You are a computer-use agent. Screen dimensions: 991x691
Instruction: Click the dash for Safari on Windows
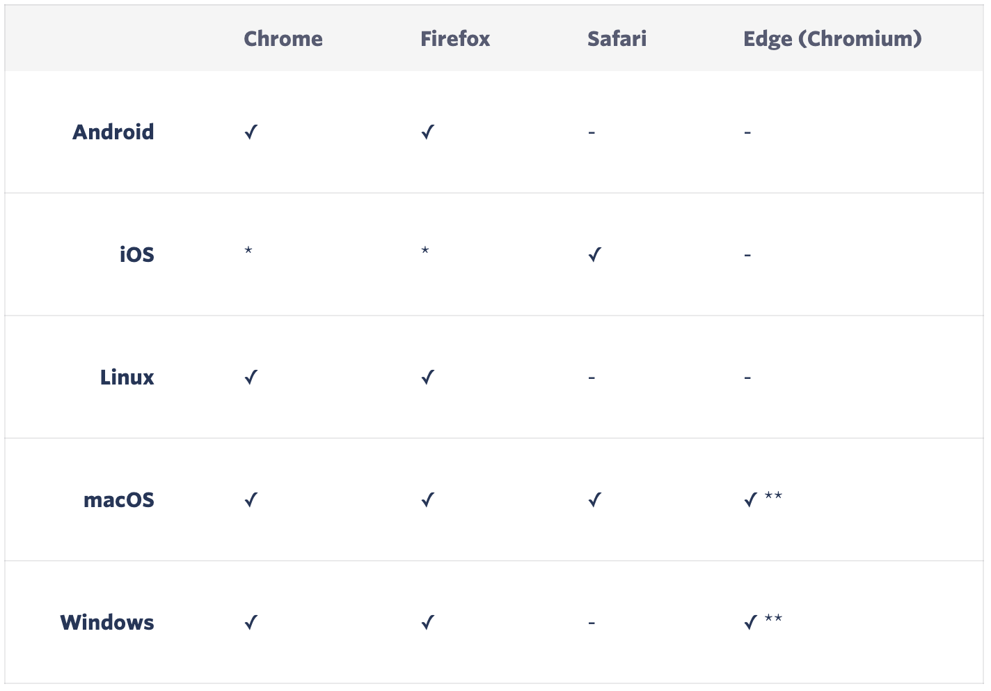click(592, 622)
